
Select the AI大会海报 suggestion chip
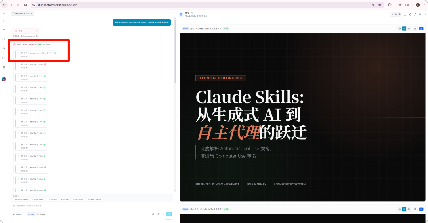coord(52,200)
